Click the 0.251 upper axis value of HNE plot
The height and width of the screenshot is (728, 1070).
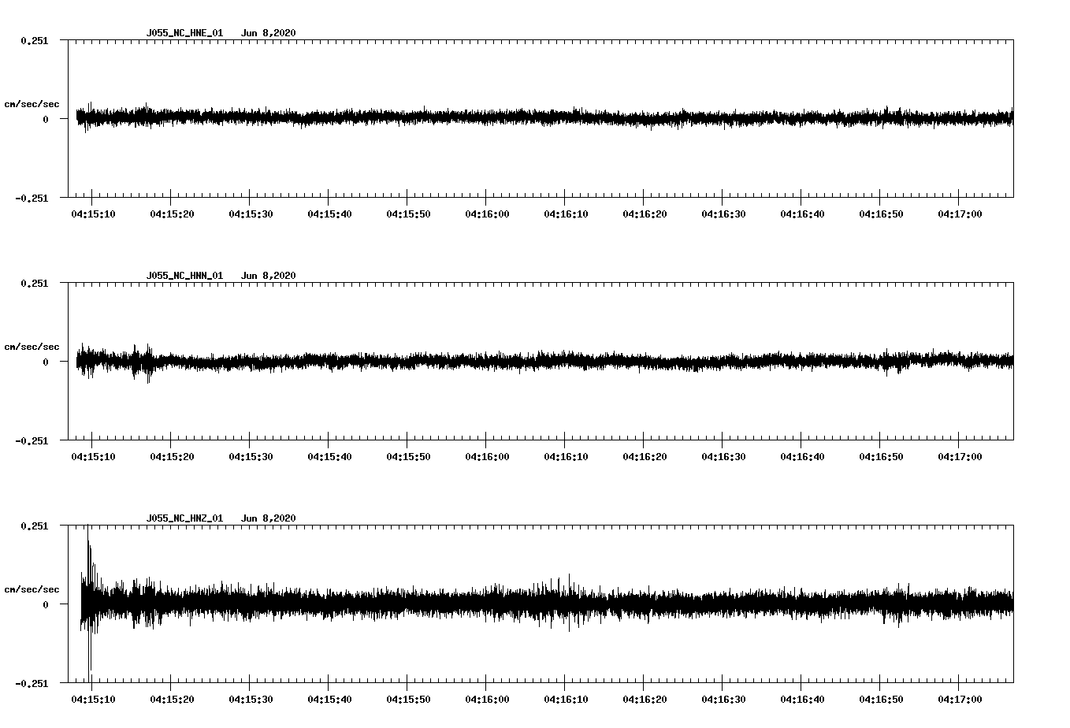(x=34, y=40)
